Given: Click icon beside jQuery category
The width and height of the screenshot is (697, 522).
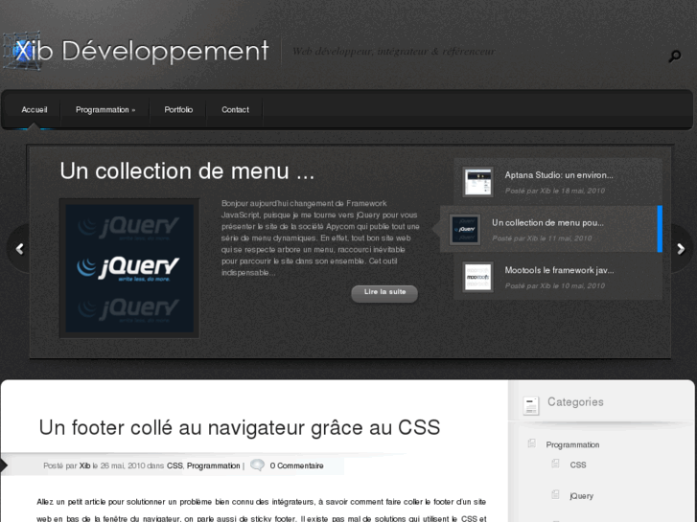Looking at the screenshot, I should (x=555, y=494).
